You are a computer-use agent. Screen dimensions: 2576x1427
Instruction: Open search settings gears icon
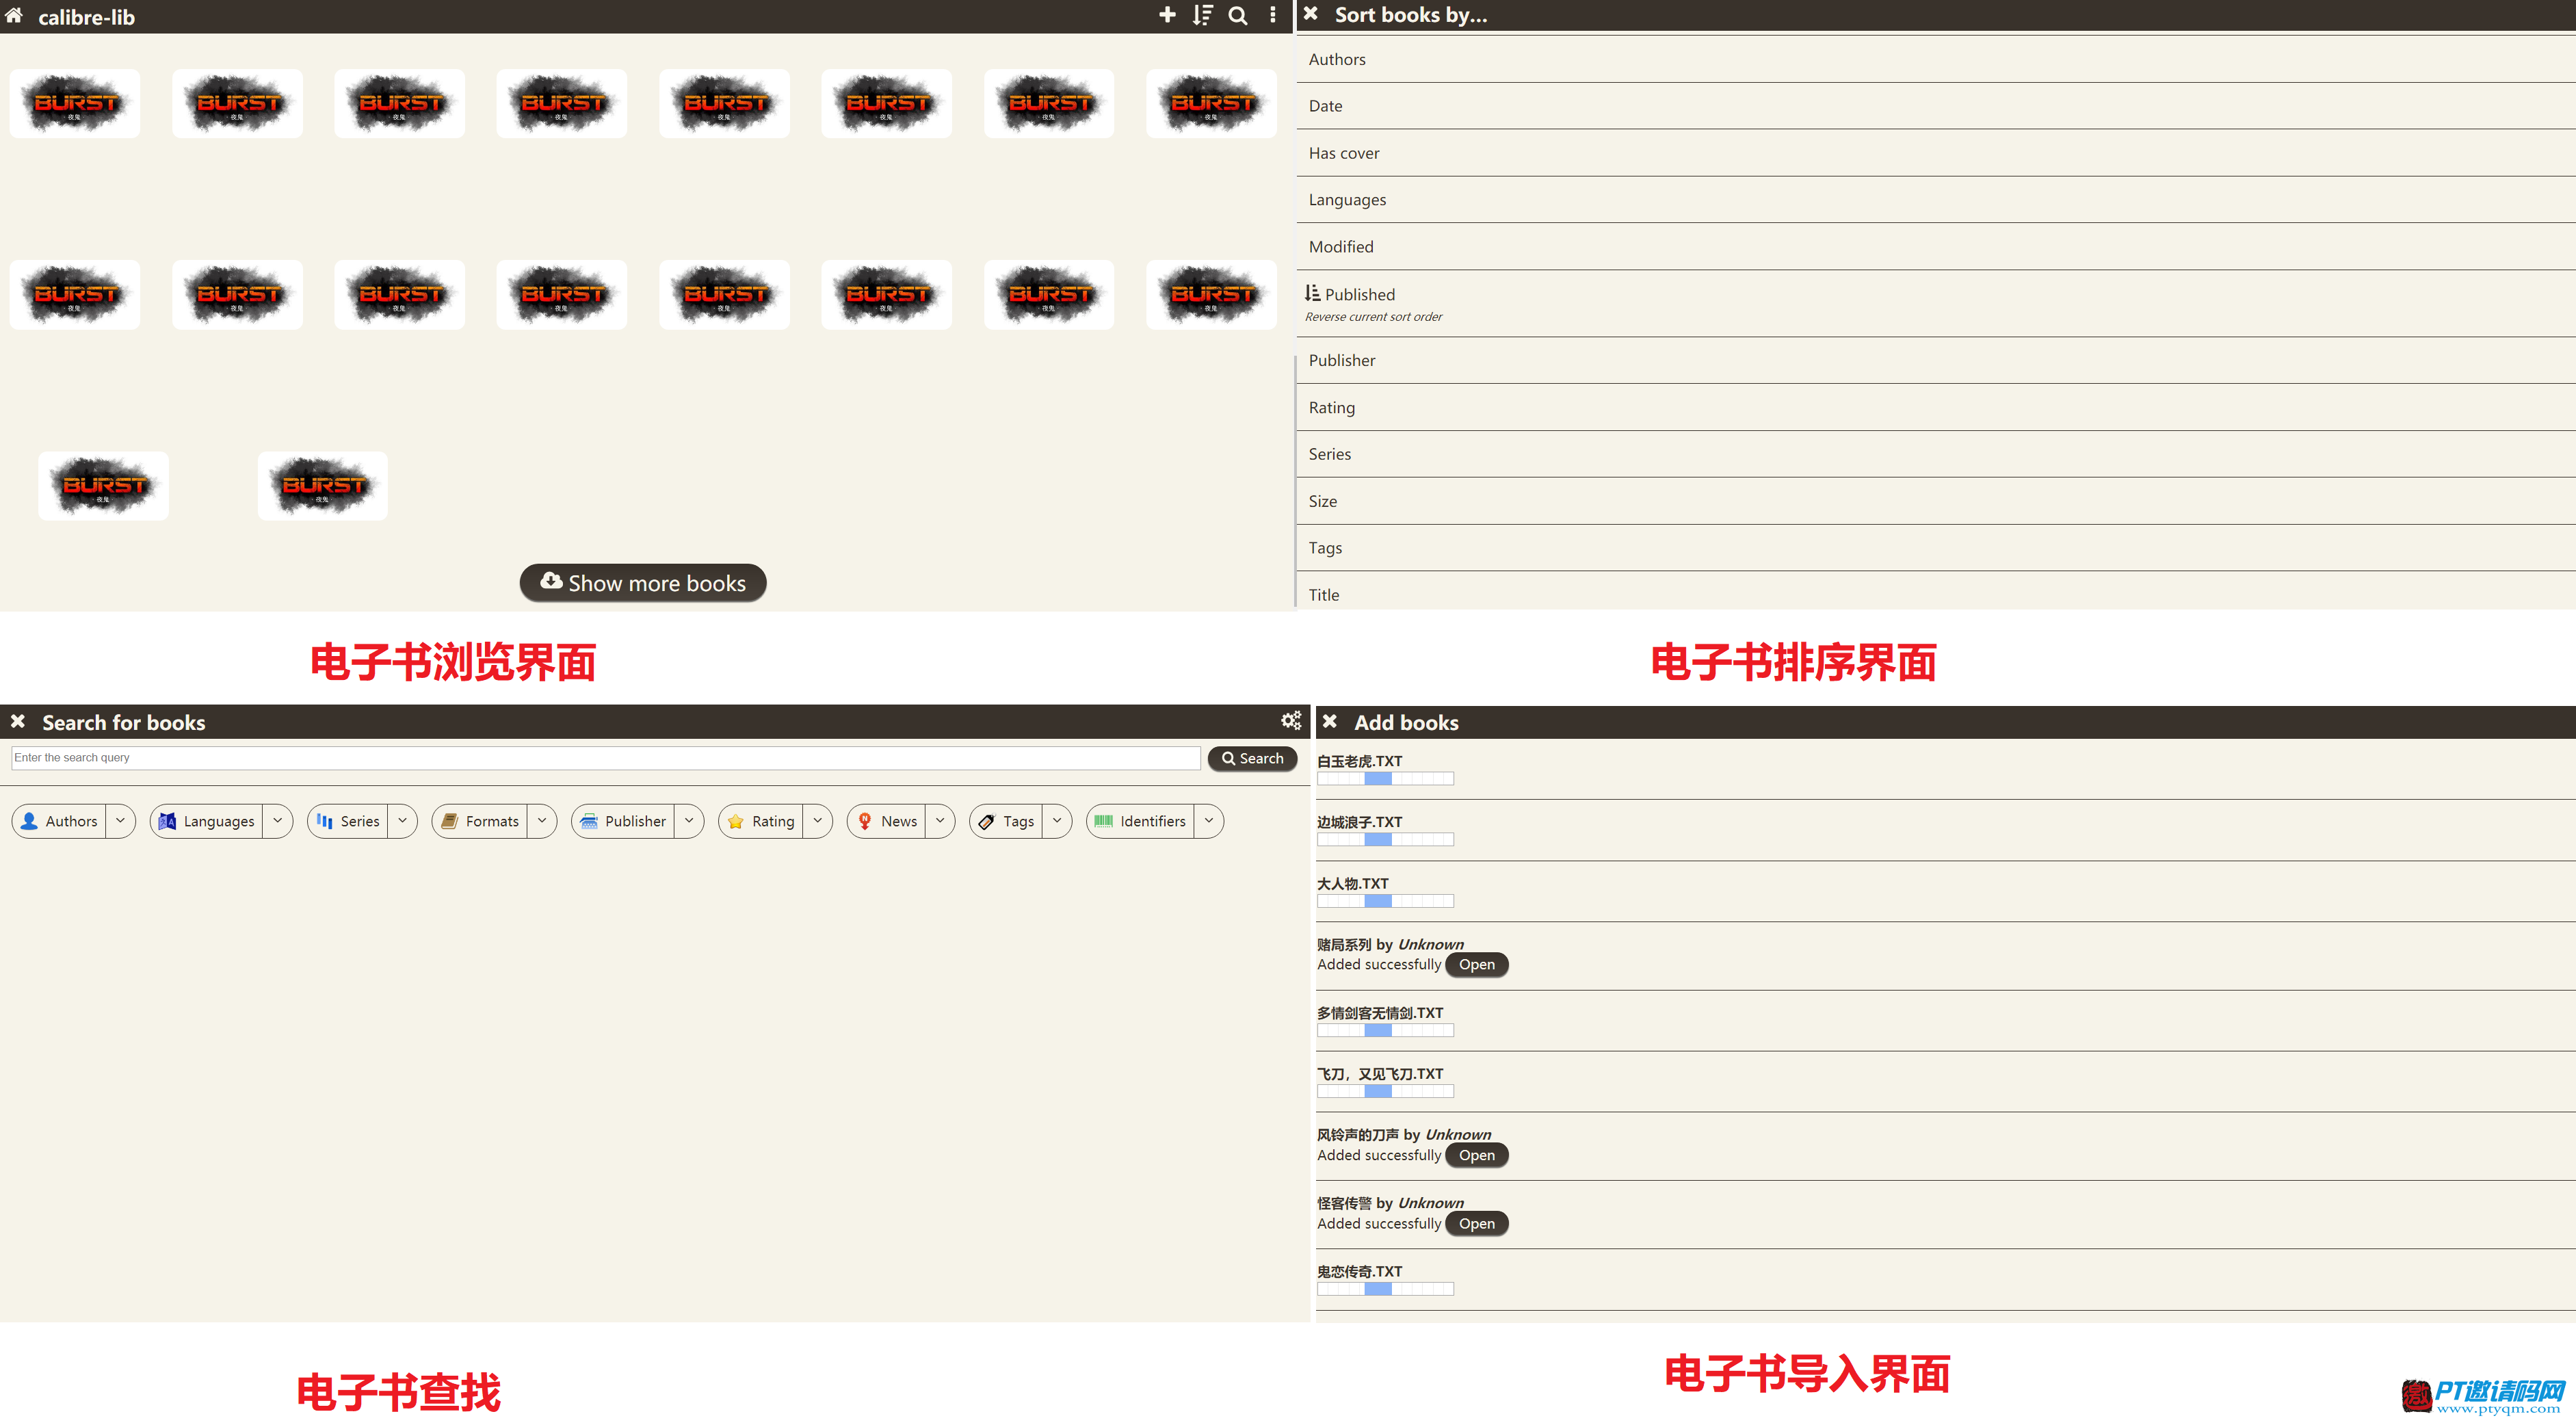tap(1291, 720)
